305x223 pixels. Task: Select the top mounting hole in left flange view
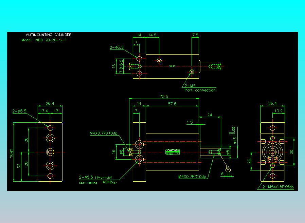(x=50, y=128)
